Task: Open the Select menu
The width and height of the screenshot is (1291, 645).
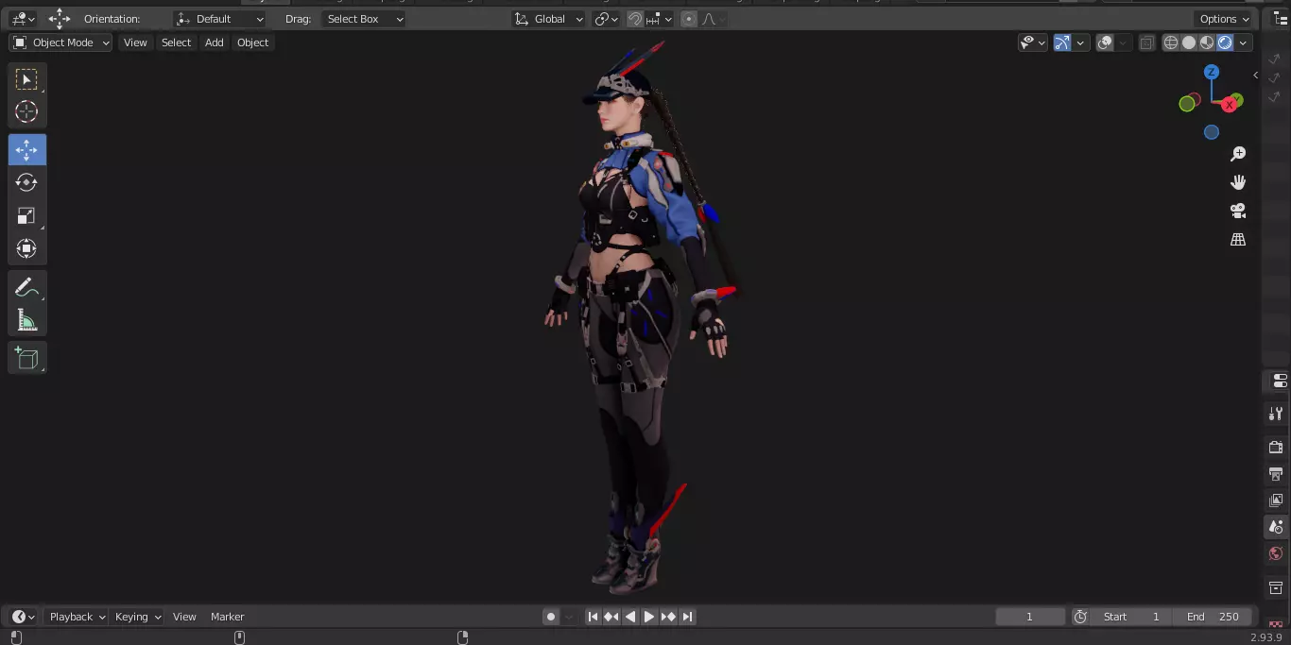Action: tap(176, 42)
